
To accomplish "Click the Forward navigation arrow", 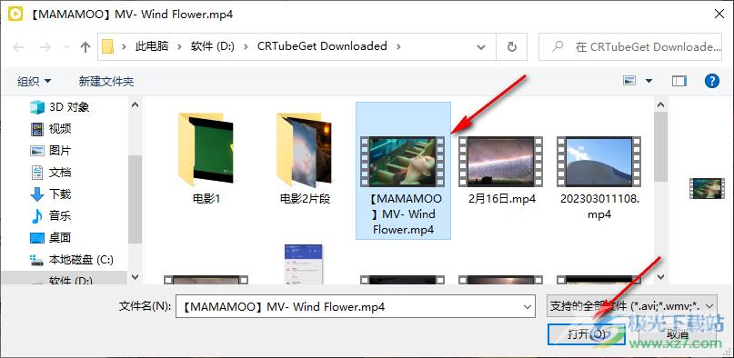I will pos(45,46).
